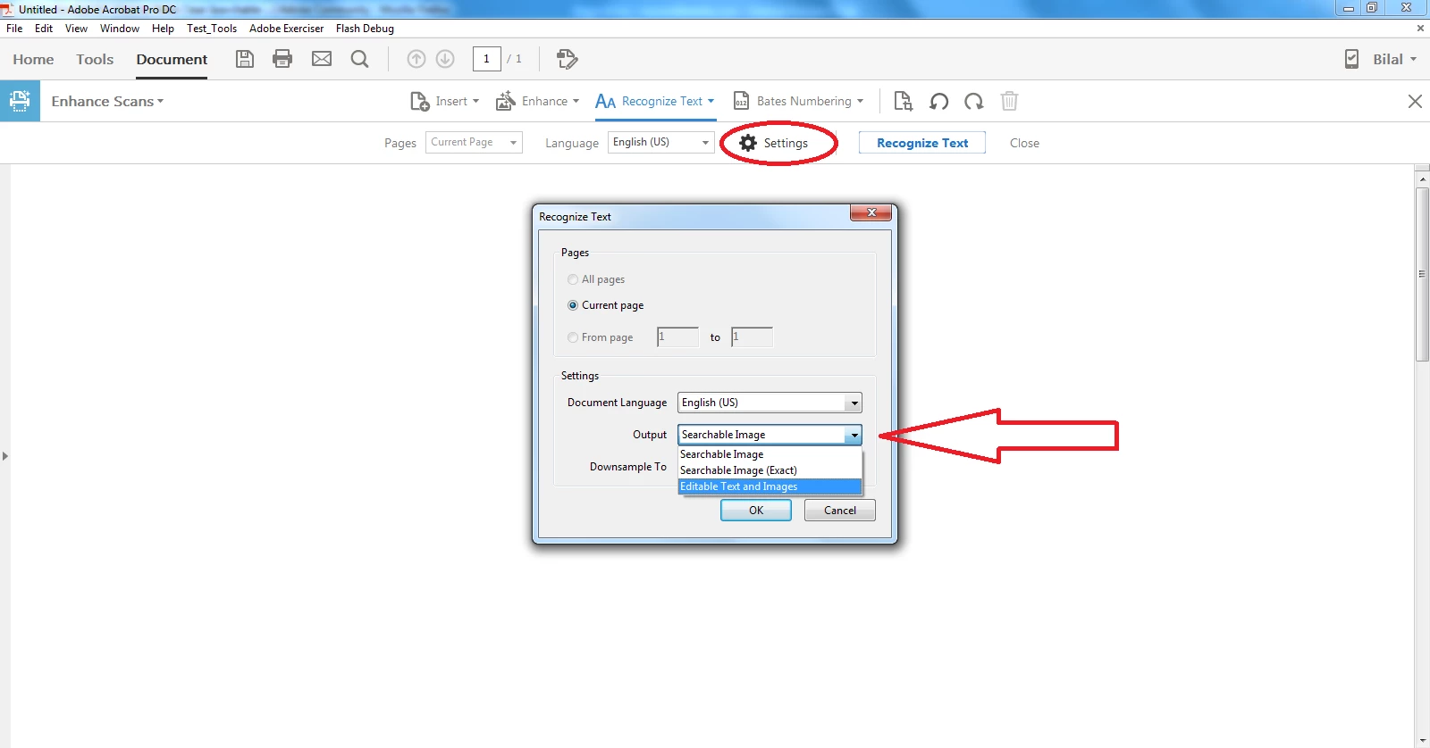1430x748 pixels.
Task: Open the Flash Debug menu
Action: point(365,29)
